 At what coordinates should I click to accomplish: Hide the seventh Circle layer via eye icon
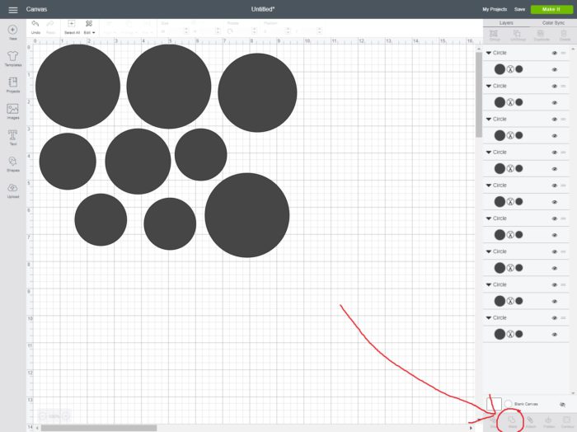point(555,251)
